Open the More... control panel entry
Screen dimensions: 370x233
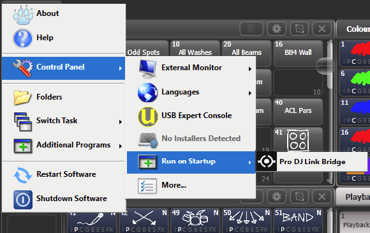tap(191, 186)
